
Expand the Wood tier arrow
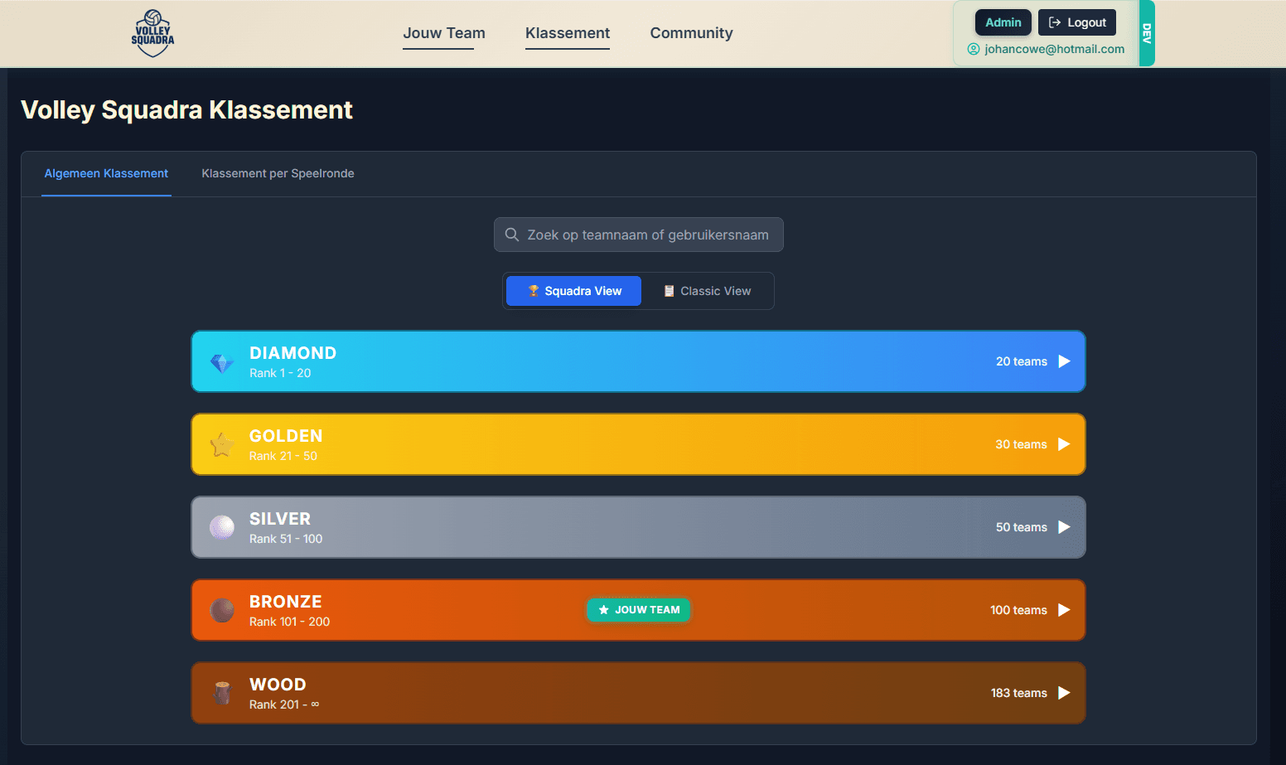click(x=1064, y=693)
